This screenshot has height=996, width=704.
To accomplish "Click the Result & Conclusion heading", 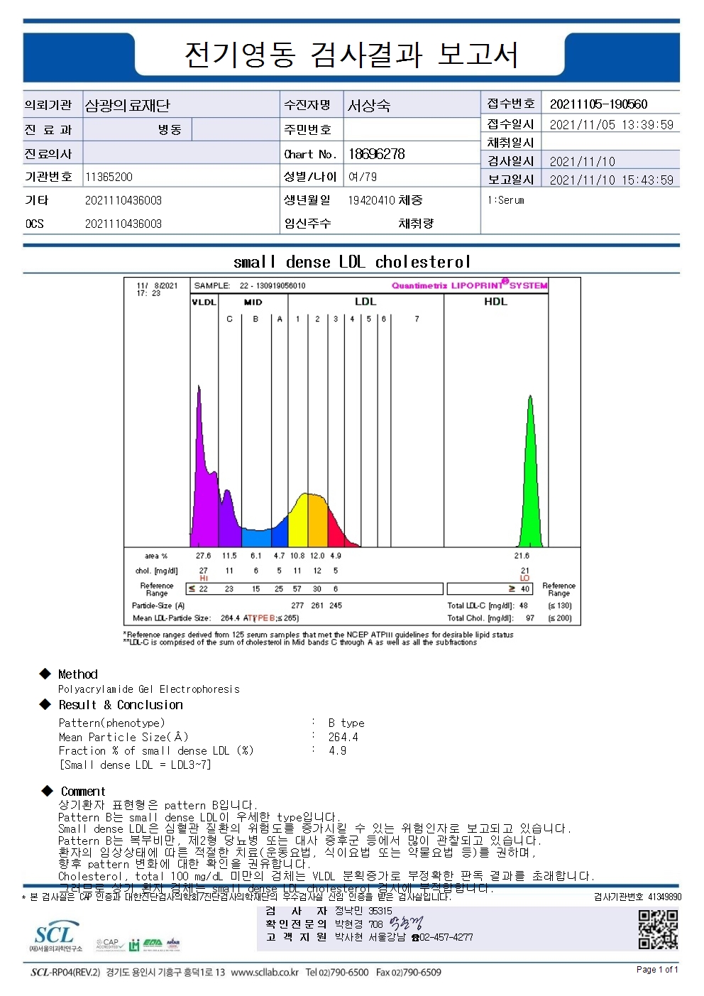I will tap(121, 705).
